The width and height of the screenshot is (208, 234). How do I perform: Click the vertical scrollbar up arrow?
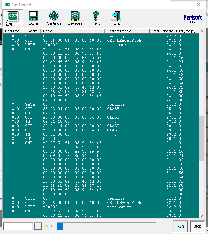click(202, 31)
